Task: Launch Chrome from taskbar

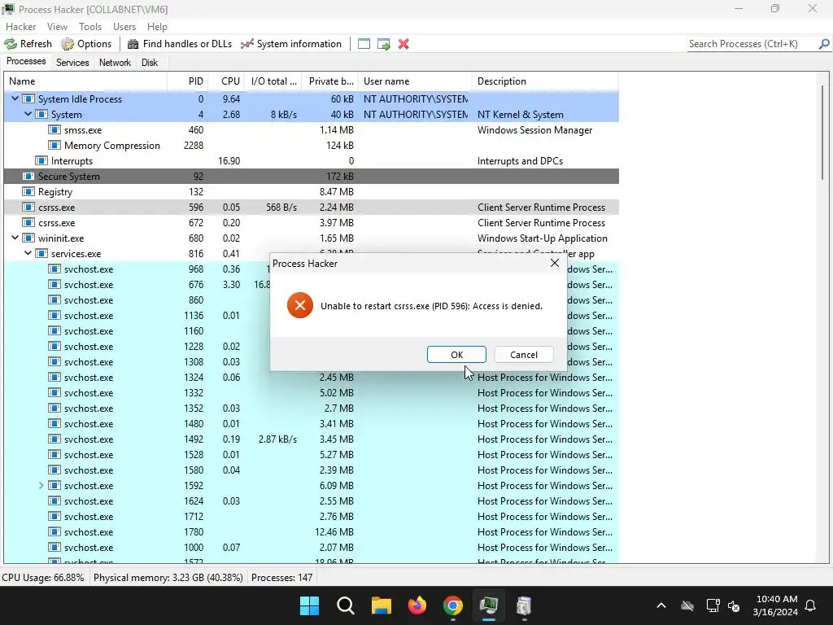Action: pos(452,605)
